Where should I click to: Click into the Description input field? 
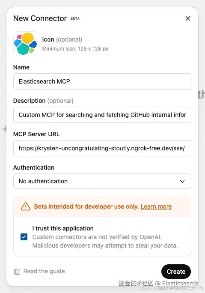tap(102, 115)
